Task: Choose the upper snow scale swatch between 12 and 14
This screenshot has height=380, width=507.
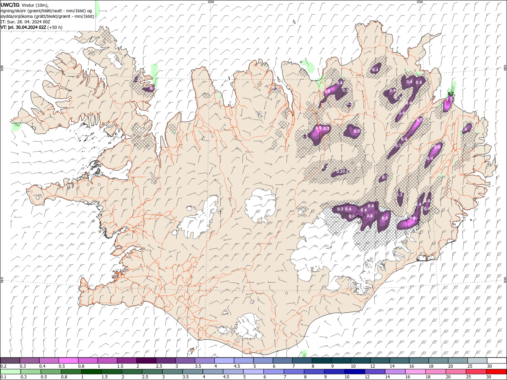Action: (380, 361)
